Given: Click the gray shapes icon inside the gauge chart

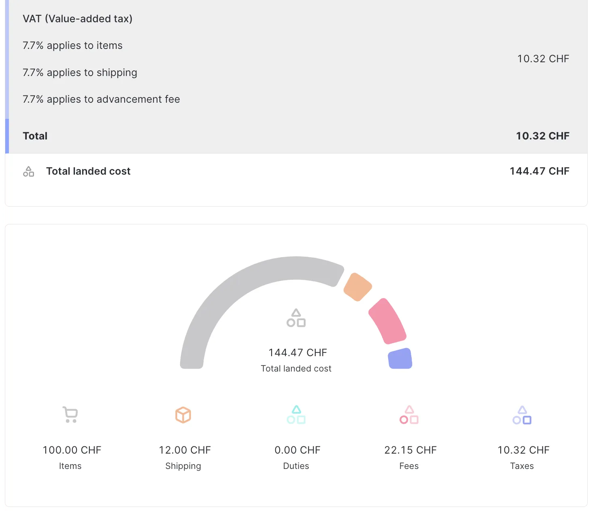Looking at the screenshot, I should (296, 318).
